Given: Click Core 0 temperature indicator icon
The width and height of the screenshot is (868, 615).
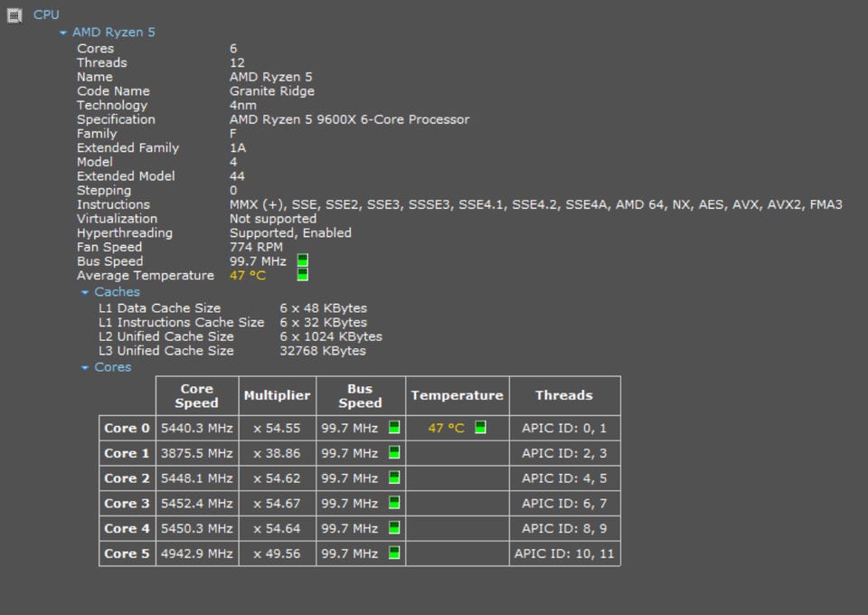Looking at the screenshot, I should click(480, 427).
